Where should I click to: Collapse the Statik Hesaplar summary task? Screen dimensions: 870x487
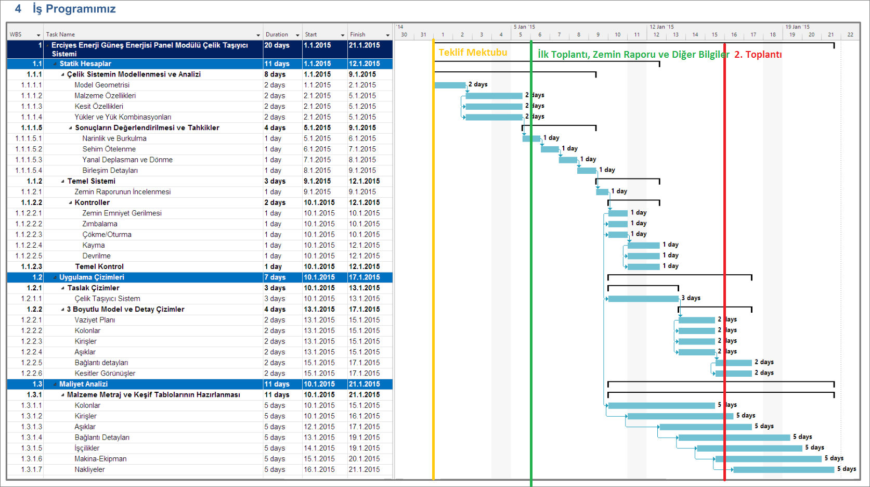[55, 64]
